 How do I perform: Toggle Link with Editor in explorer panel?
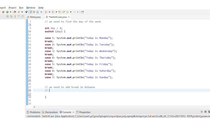(x=11, y=16)
